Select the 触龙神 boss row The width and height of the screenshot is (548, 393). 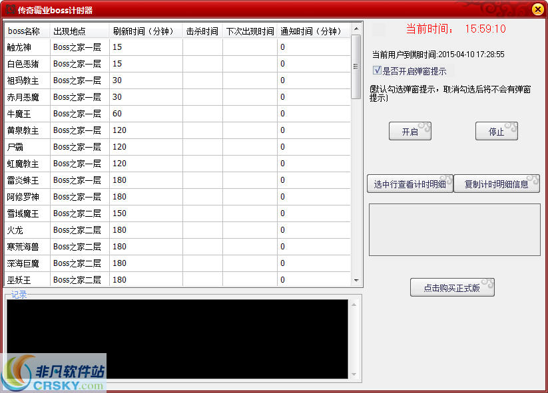click(178, 47)
